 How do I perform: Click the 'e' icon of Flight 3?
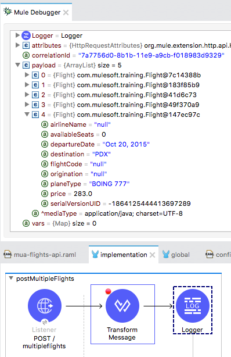[x=35, y=105]
